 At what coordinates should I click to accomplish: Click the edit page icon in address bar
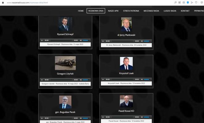tap(180, 2)
